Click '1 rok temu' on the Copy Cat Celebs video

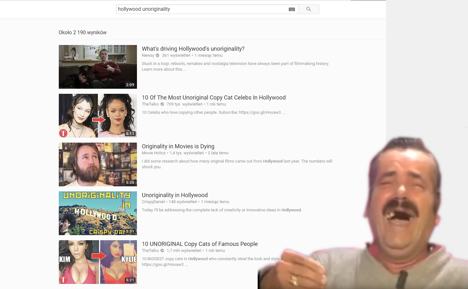[216, 104]
